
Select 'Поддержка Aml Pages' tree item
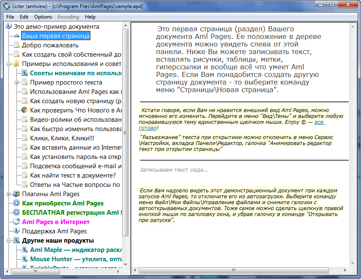[x=55, y=231]
